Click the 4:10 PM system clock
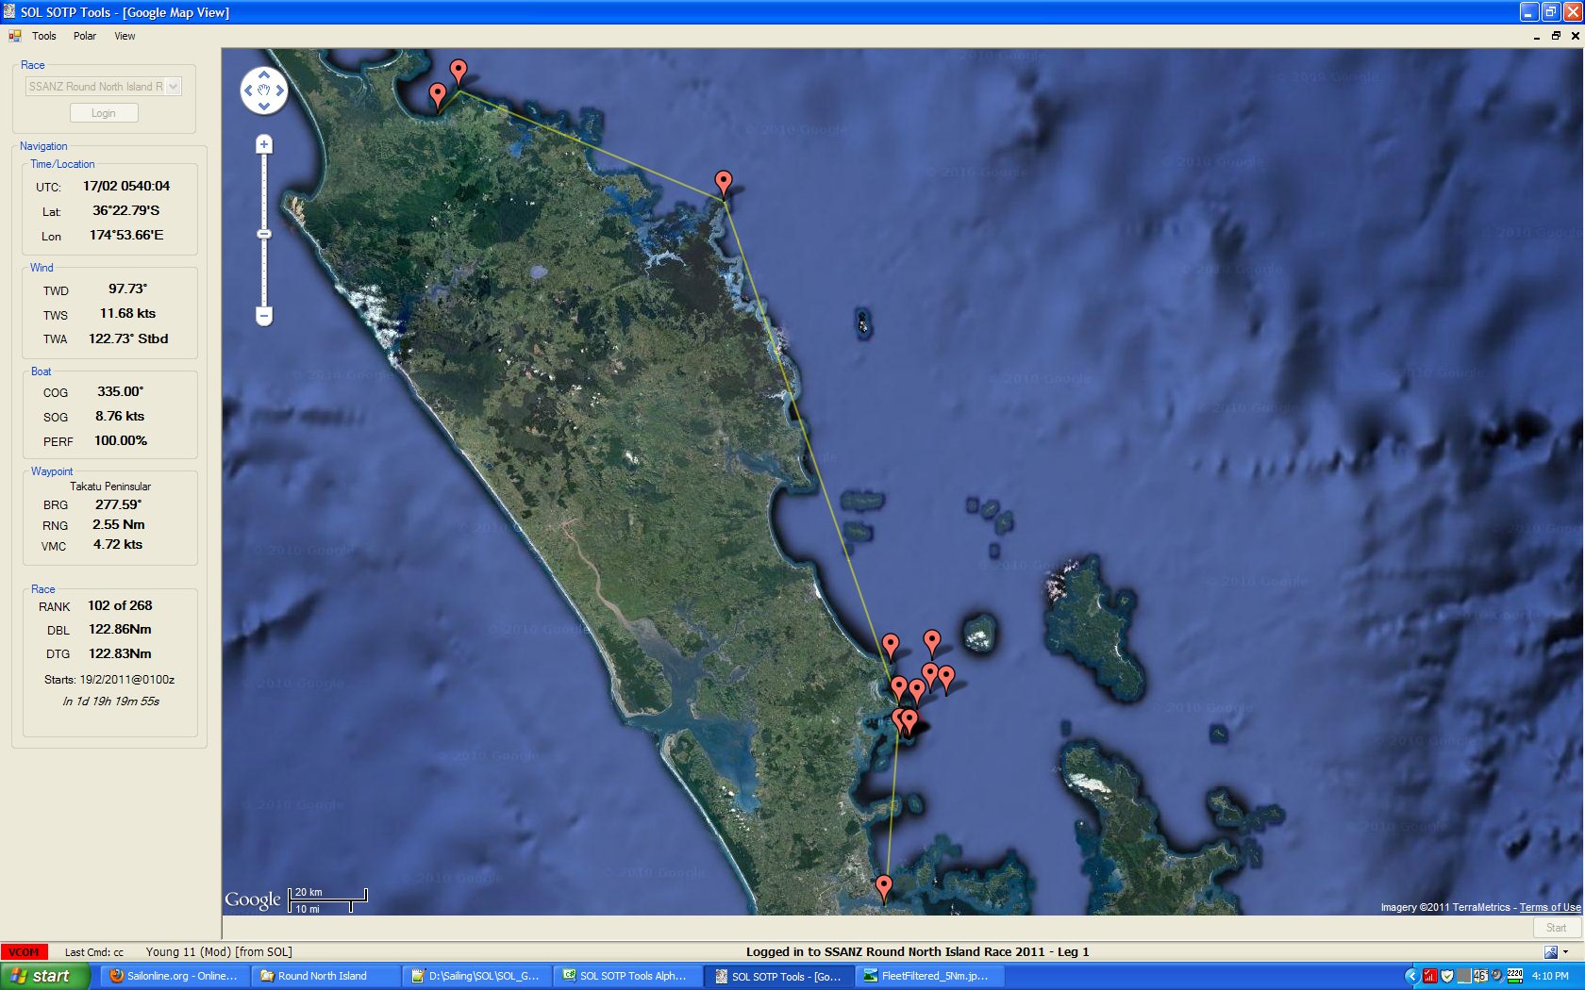Image resolution: width=1585 pixels, height=990 pixels. pyautogui.click(x=1550, y=976)
